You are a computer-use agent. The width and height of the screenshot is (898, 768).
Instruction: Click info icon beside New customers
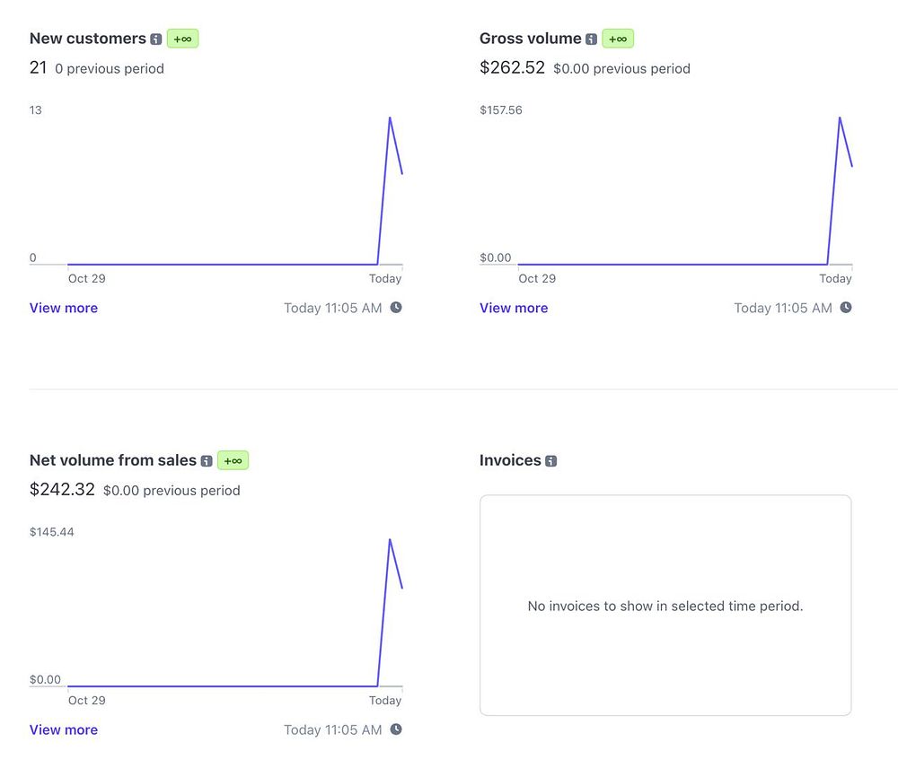[x=155, y=39]
